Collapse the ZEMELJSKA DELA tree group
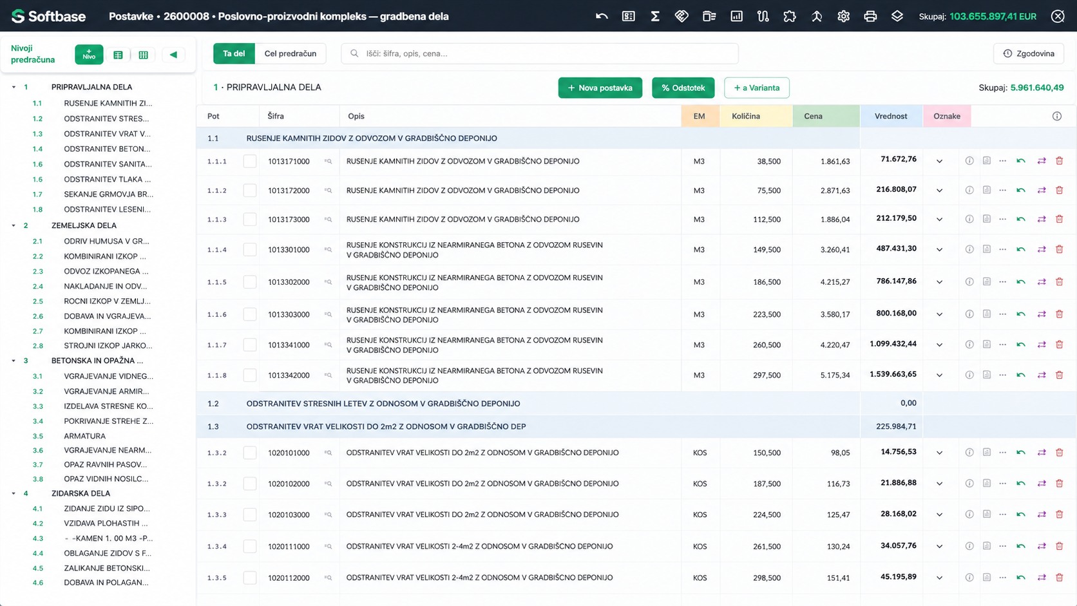Image resolution: width=1077 pixels, height=606 pixels. (14, 225)
